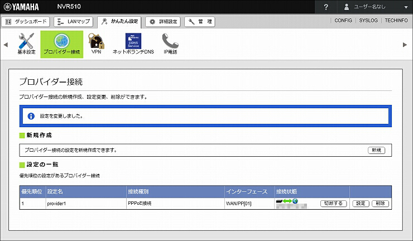Click 削除 button for provider1
Screen dimensions: 413x241
click(x=380, y=203)
